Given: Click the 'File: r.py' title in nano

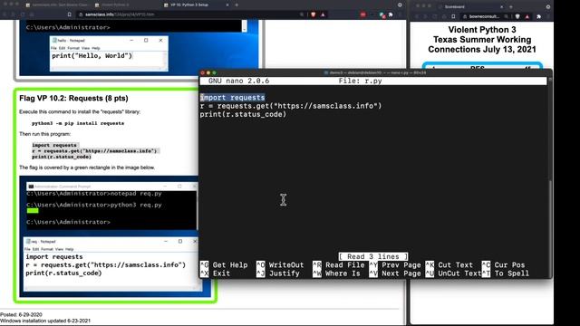Looking at the screenshot, I should [360, 81].
